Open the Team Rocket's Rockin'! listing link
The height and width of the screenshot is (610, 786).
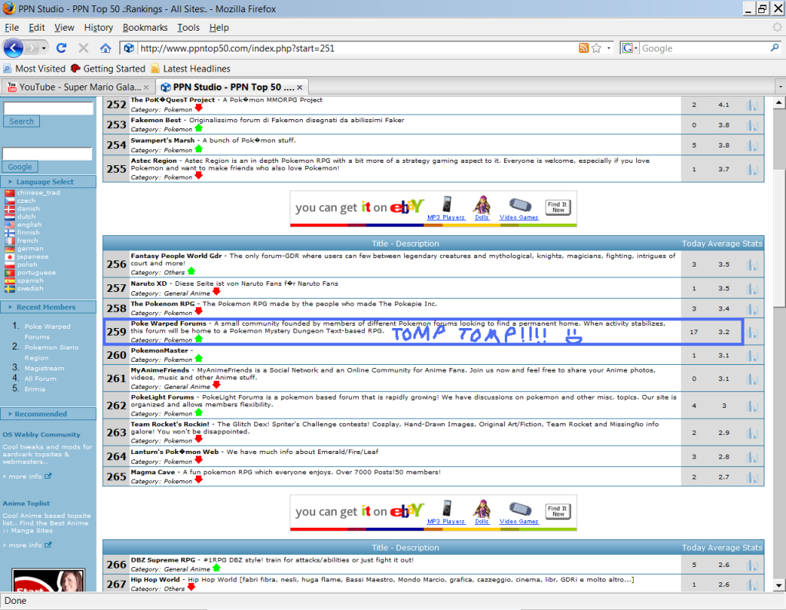pyautogui.click(x=170, y=425)
